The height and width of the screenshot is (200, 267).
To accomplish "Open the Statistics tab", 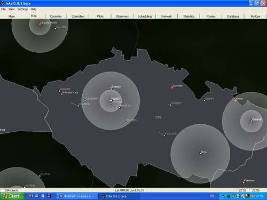I will coord(189,16).
